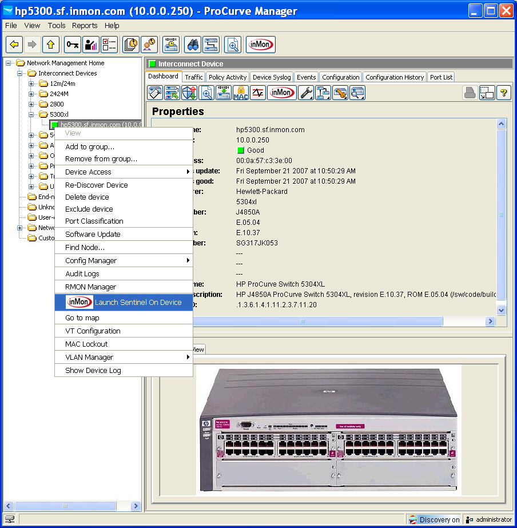The height and width of the screenshot is (528, 517).
Task: Click the checklist icon in main toolbar
Action: pos(109,45)
